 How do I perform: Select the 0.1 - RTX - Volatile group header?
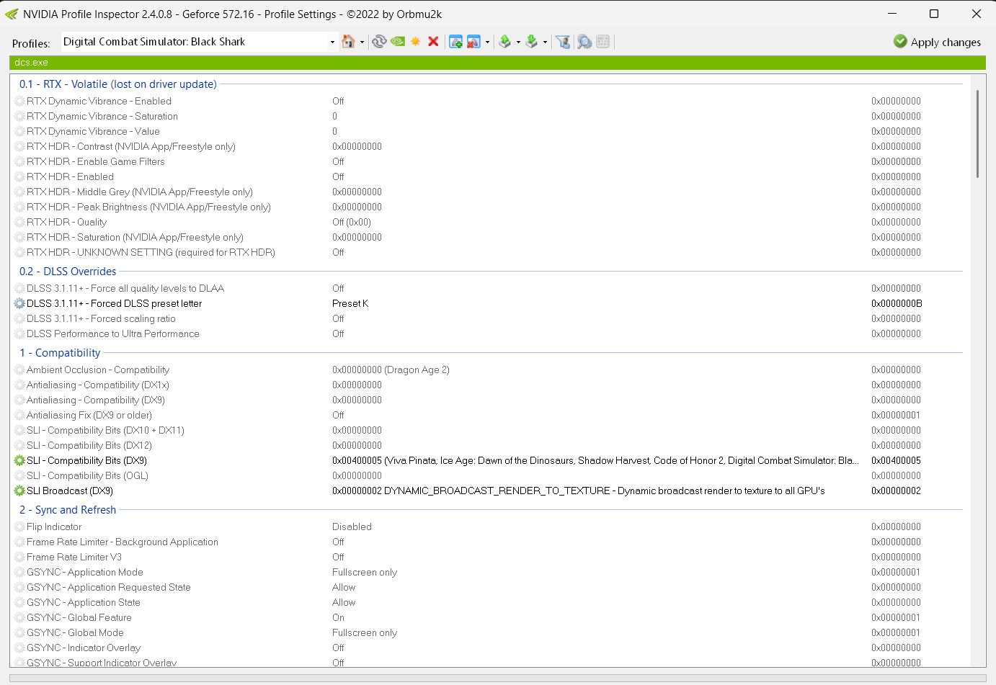click(x=117, y=84)
